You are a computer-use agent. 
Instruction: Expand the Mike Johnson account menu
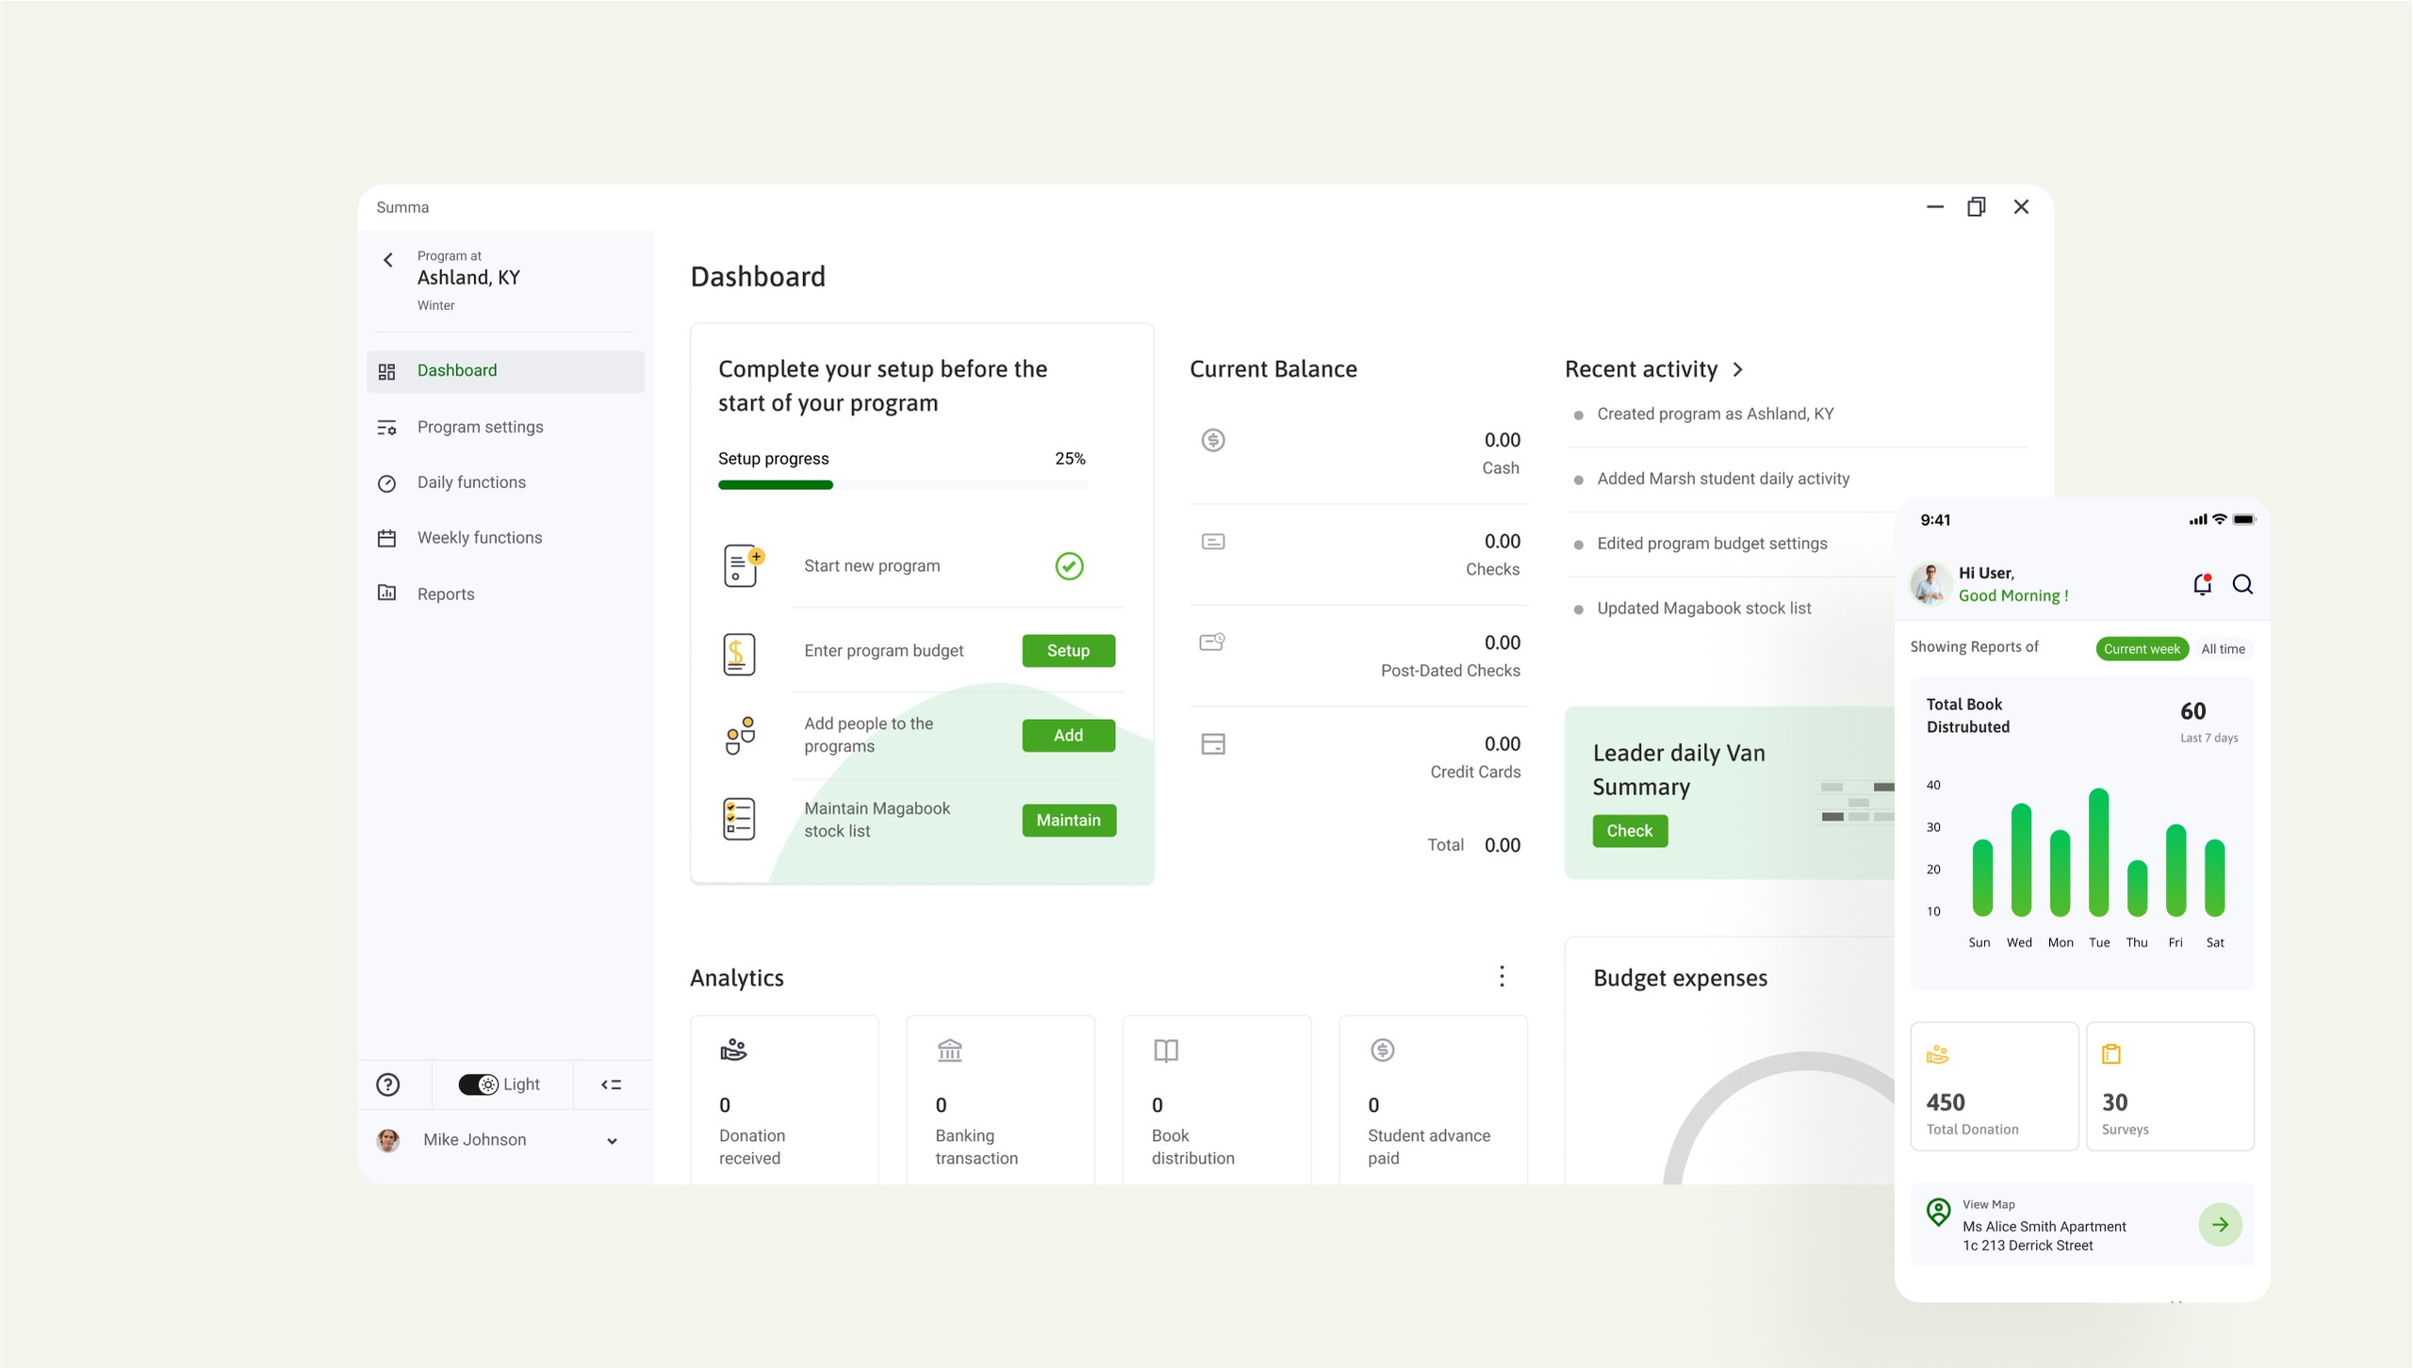[x=613, y=1140]
